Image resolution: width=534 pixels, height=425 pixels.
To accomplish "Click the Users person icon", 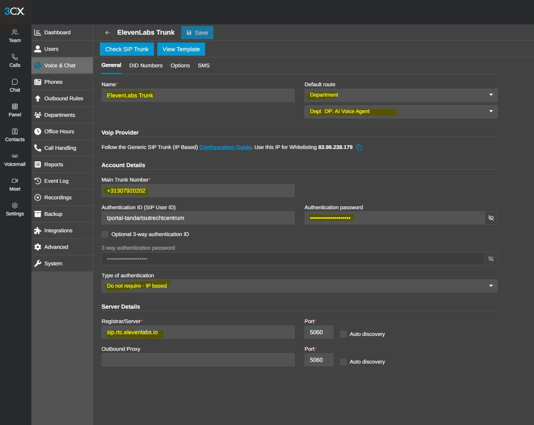I will click(x=38, y=49).
